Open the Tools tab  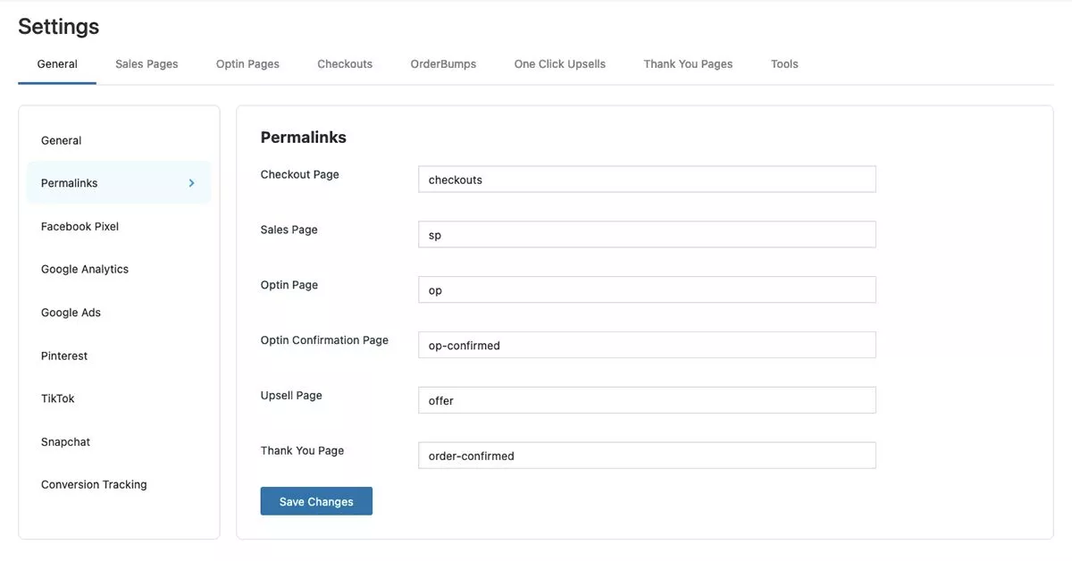coord(784,64)
